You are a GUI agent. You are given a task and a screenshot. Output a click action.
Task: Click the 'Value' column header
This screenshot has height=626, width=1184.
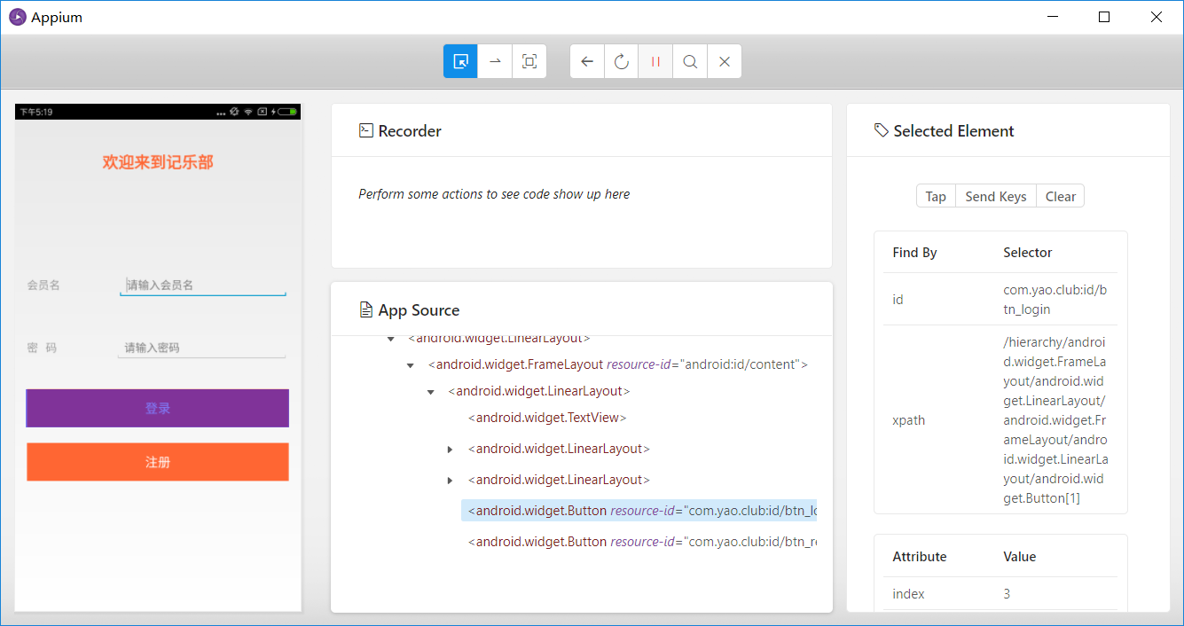[x=1019, y=557]
